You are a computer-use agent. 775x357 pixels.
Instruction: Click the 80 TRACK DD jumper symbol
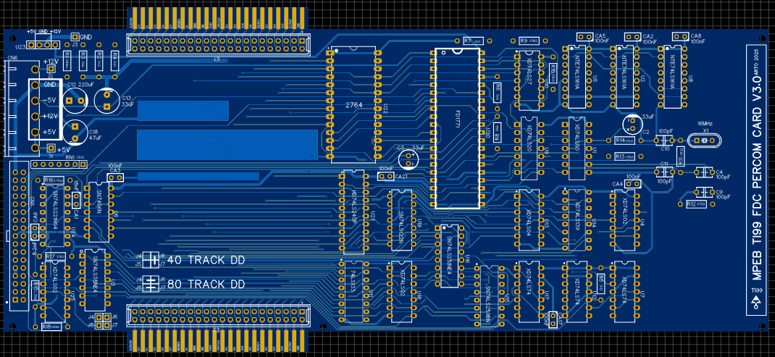tap(151, 283)
